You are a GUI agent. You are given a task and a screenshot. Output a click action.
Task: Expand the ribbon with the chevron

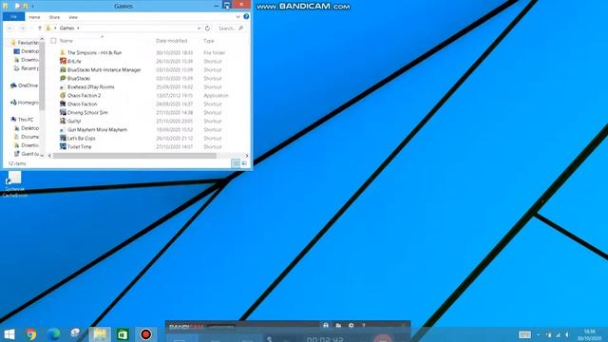coord(238,17)
